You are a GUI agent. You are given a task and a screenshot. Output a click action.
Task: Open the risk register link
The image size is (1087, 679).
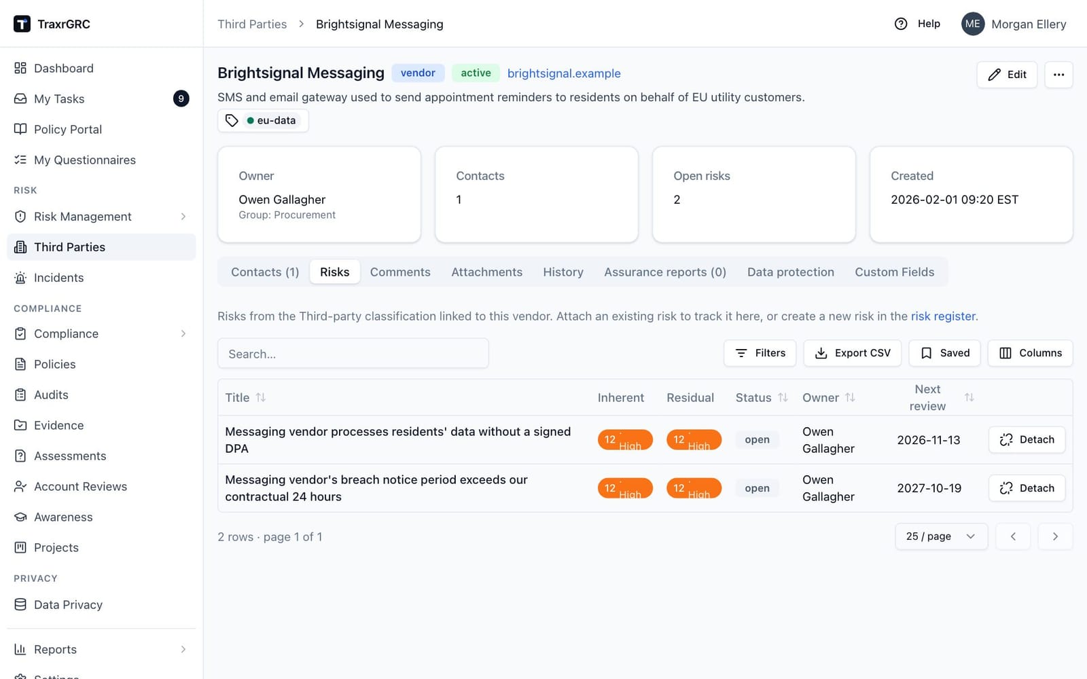(943, 316)
